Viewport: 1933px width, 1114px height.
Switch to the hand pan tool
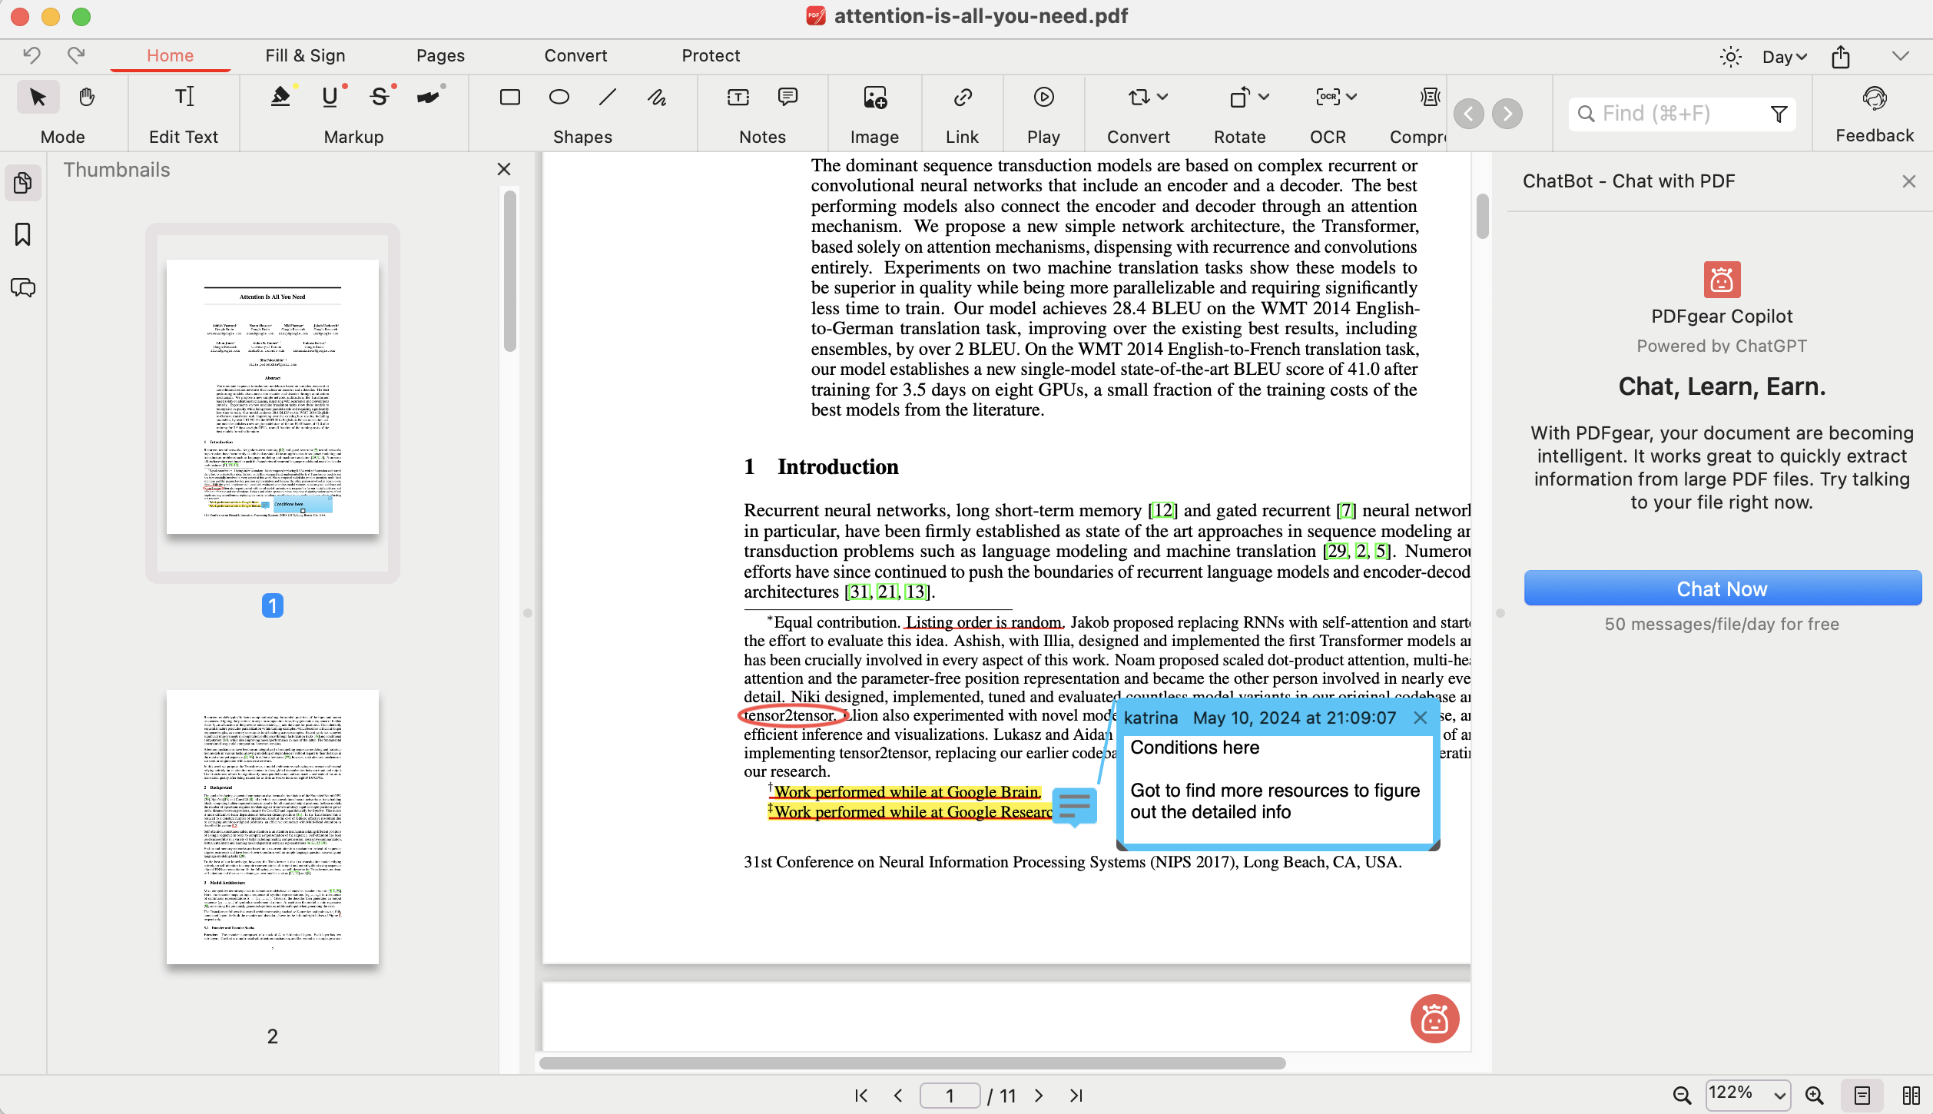(x=87, y=98)
